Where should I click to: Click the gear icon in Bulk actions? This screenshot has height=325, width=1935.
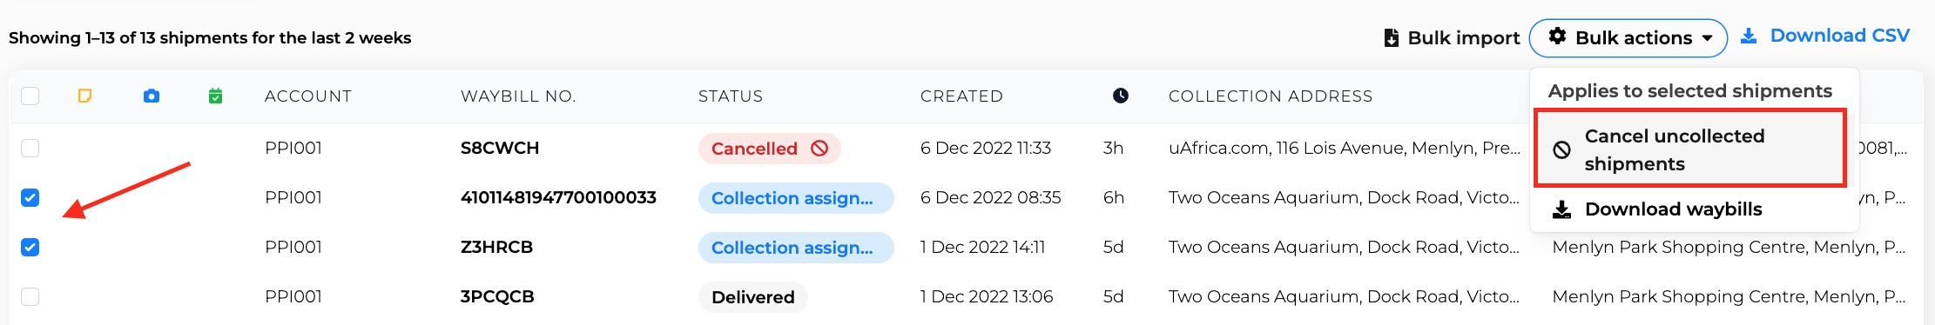coord(1558,36)
